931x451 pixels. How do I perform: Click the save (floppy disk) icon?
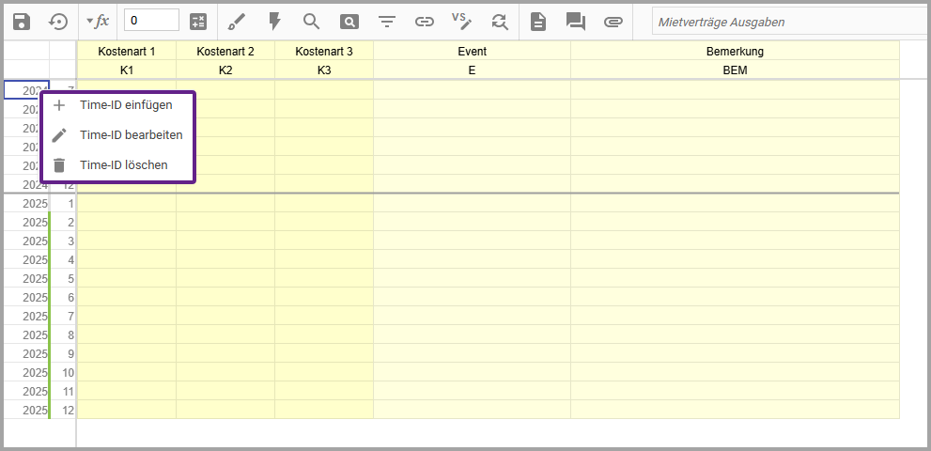[x=22, y=21]
